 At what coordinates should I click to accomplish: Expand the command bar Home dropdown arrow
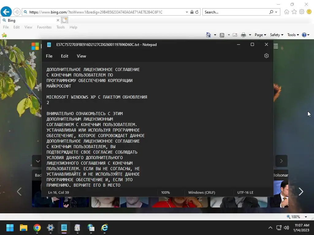pyautogui.click(x=215, y=35)
